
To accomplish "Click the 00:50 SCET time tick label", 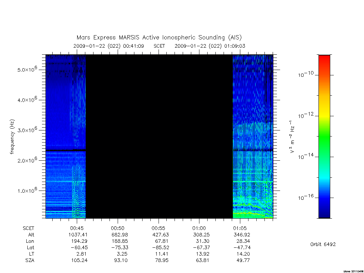I will pyautogui.click(x=118, y=228).
